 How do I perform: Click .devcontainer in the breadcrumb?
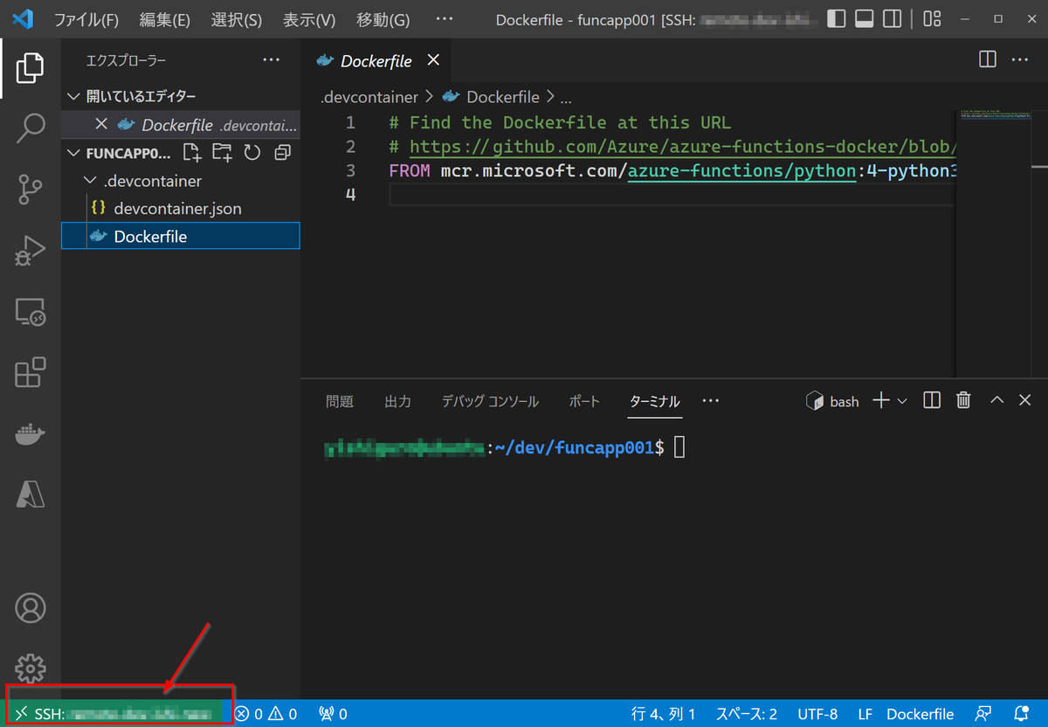pyautogui.click(x=369, y=97)
